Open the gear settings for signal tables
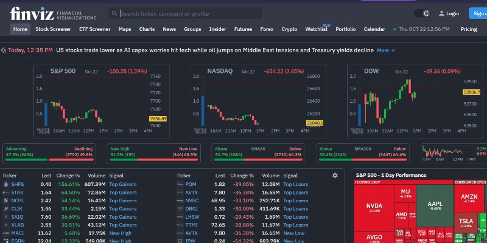This screenshot has width=487, height=243. click(x=335, y=176)
